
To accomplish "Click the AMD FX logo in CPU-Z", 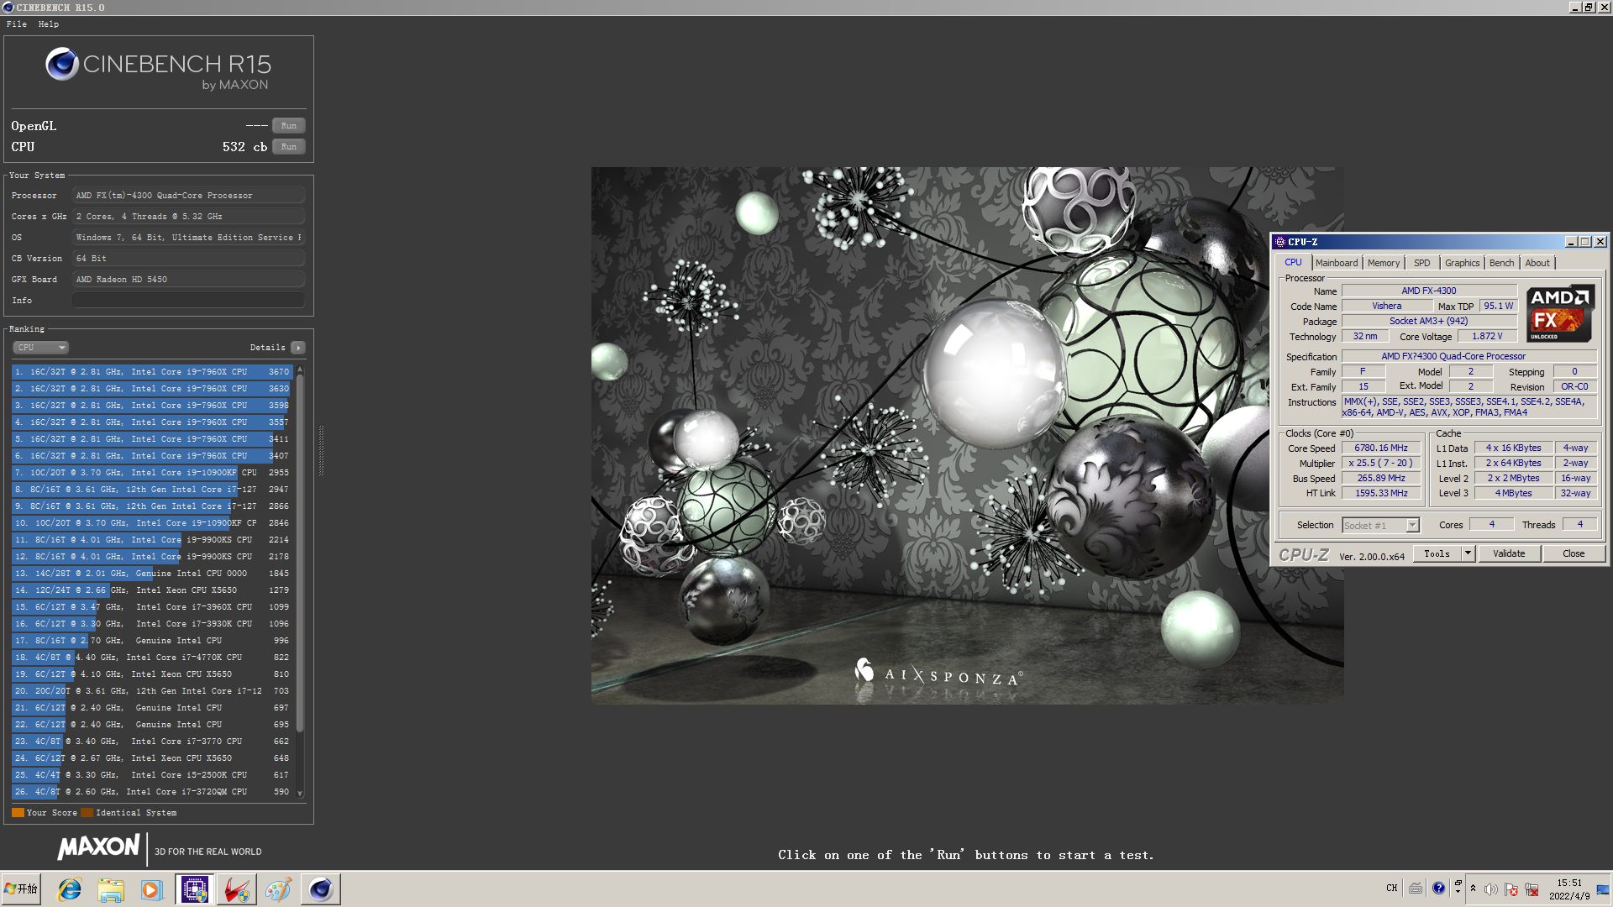I will [x=1560, y=313].
